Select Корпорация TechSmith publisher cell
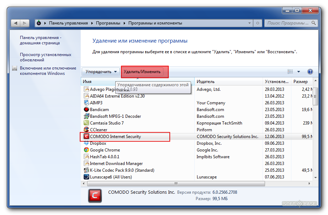The image size is (328, 215). coord(219,123)
